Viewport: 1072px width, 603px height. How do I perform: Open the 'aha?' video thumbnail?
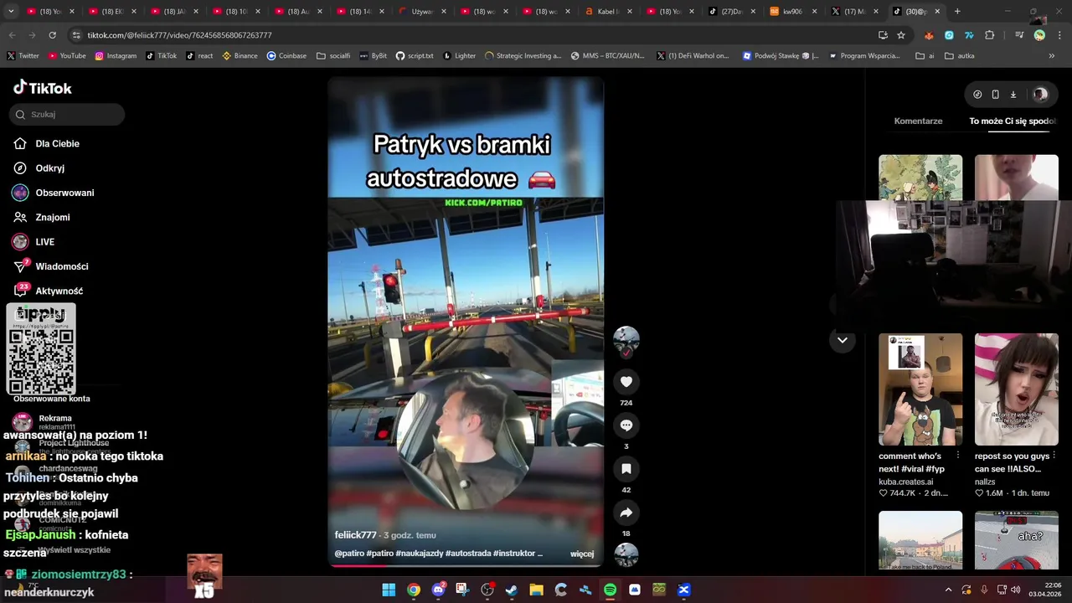(x=1017, y=540)
